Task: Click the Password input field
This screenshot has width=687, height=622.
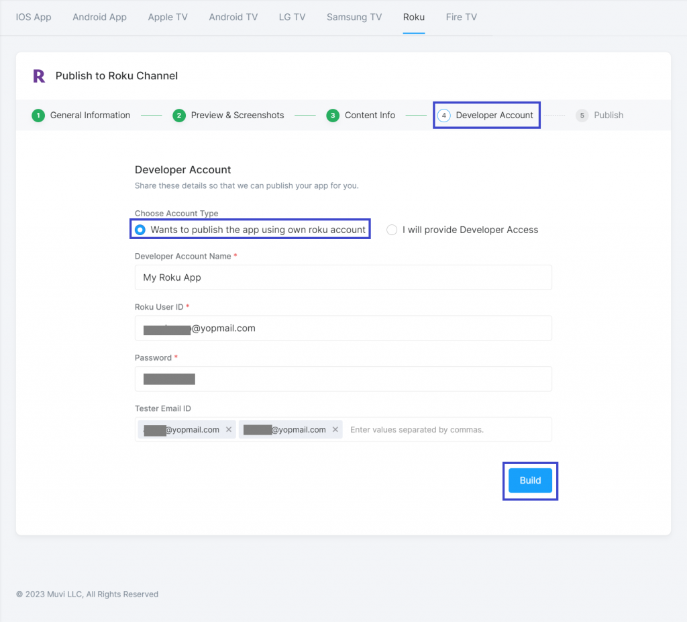Action: [x=343, y=379]
